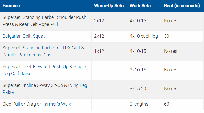Click the 30 seconds rest cell
204x113 pixels.
[167, 36]
